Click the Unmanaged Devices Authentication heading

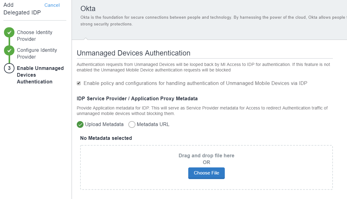coord(134,53)
